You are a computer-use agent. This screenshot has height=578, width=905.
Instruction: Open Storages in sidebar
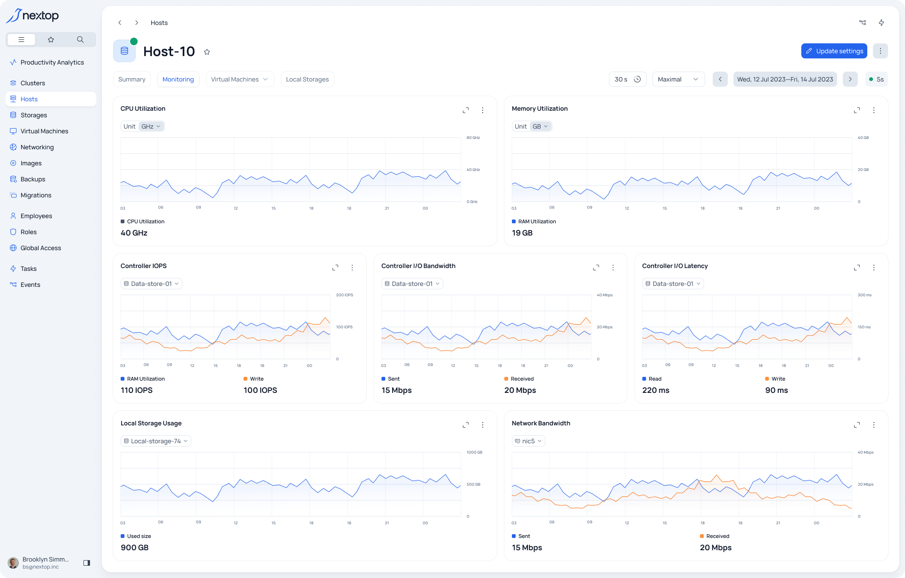pyautogui.click(x=51, y=115)
